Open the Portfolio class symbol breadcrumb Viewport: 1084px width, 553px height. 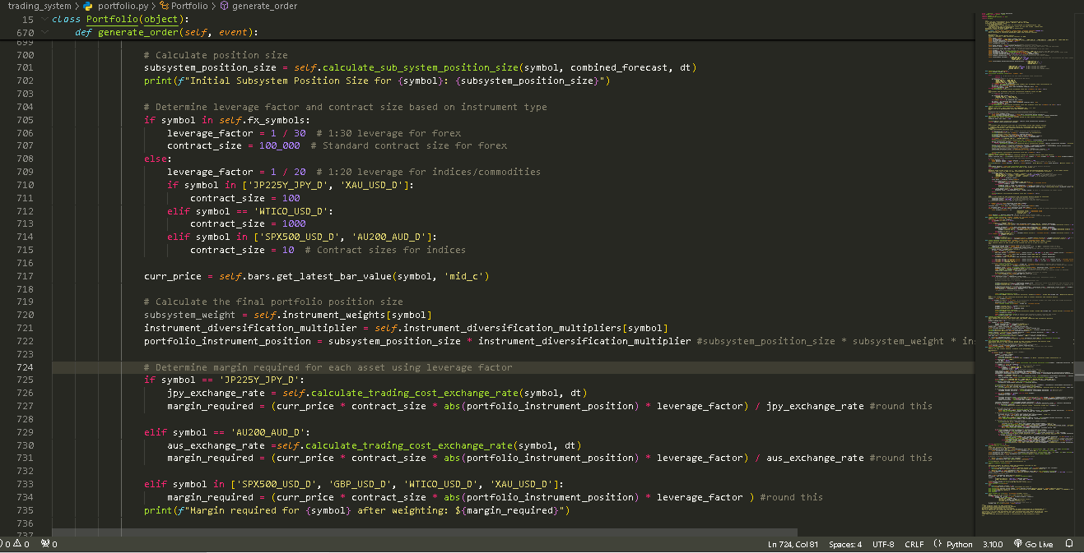[183, 6]
